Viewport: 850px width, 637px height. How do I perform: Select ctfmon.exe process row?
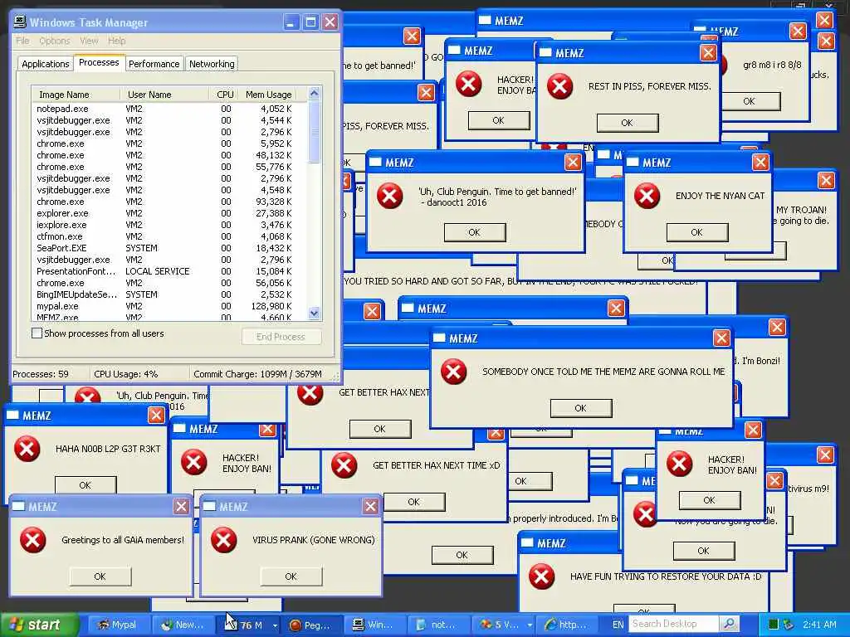point(169,236)
